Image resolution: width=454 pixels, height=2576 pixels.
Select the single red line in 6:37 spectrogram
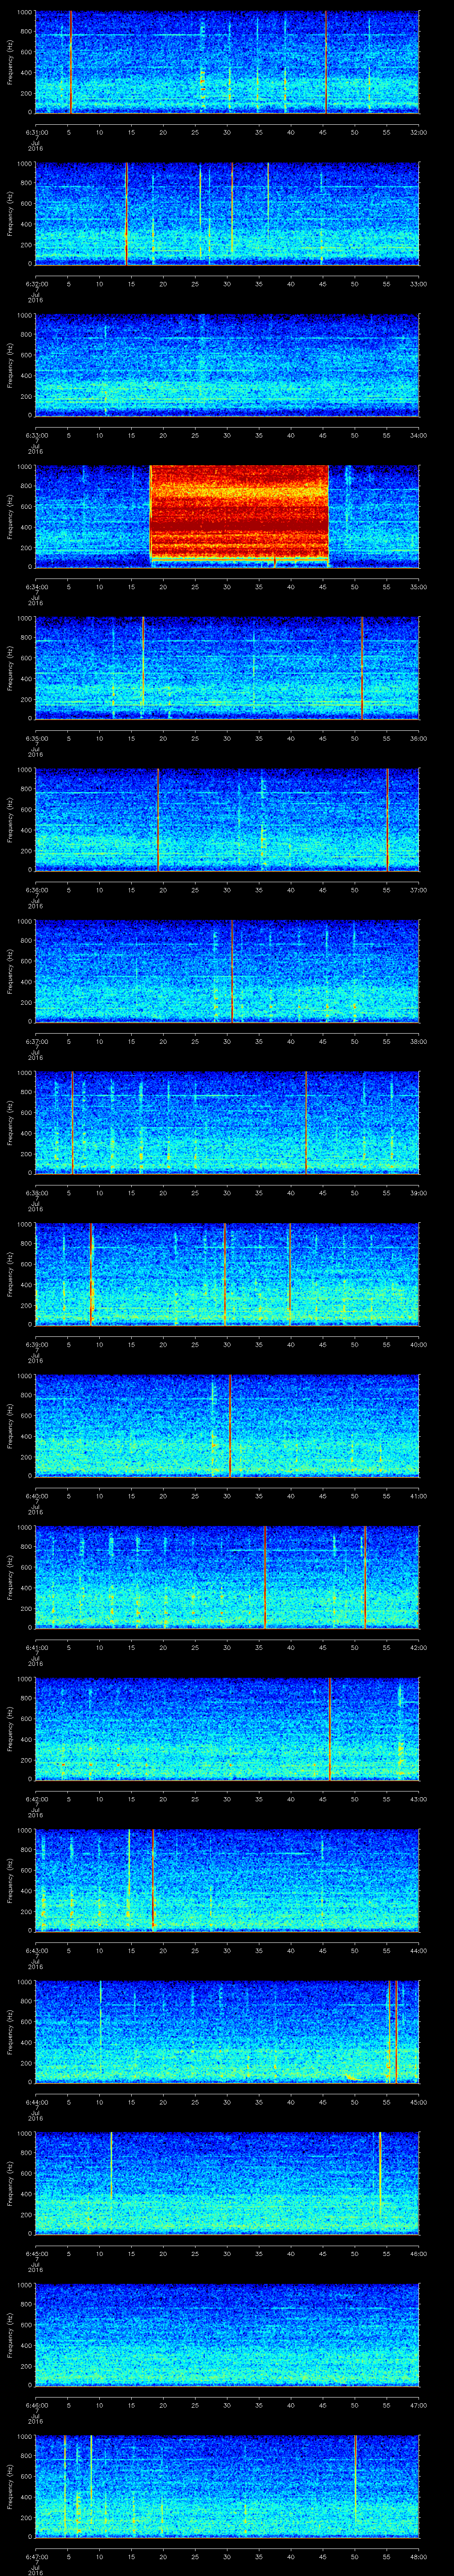point(231,971)
